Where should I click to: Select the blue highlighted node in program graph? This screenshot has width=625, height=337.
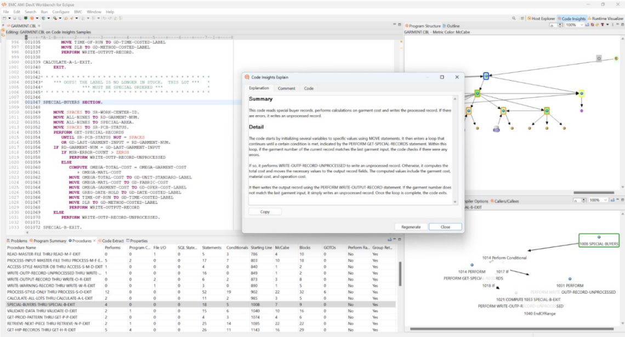click(x=486, y=76)
